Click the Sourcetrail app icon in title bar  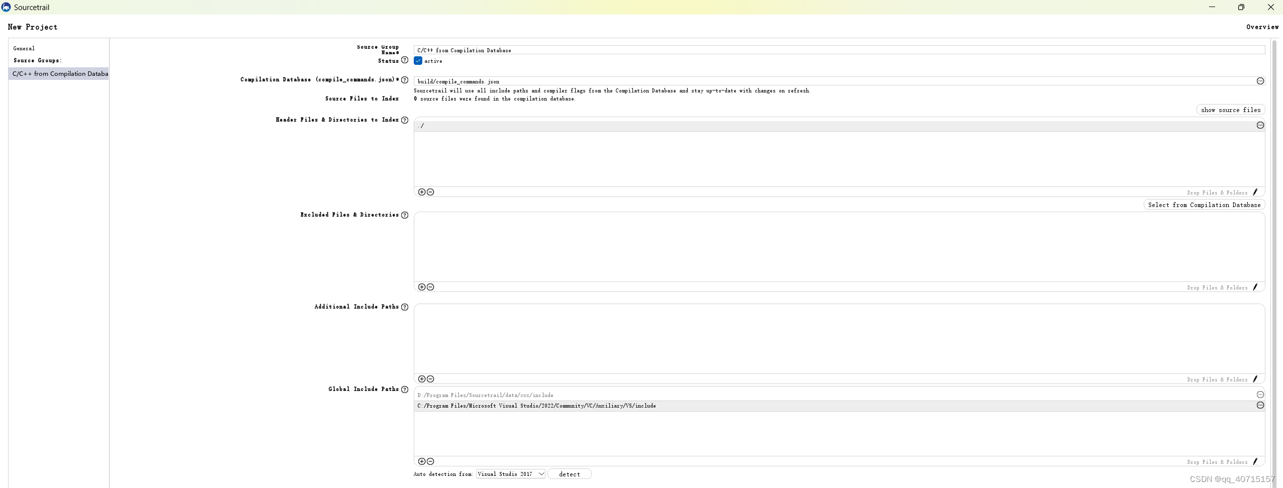pos(6,7)
